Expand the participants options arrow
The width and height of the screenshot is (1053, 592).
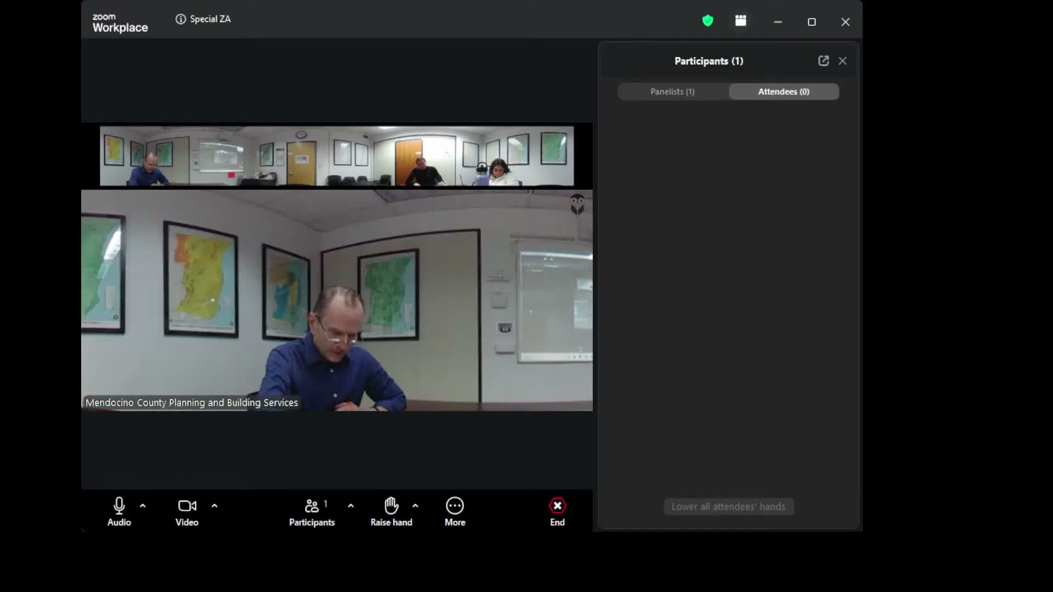tap(351, 505)
